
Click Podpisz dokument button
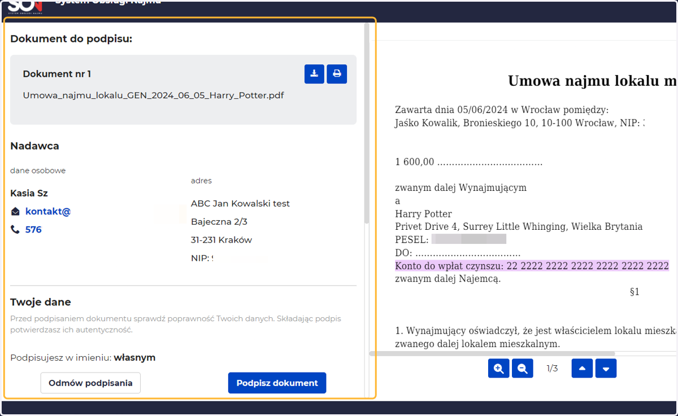277,383
